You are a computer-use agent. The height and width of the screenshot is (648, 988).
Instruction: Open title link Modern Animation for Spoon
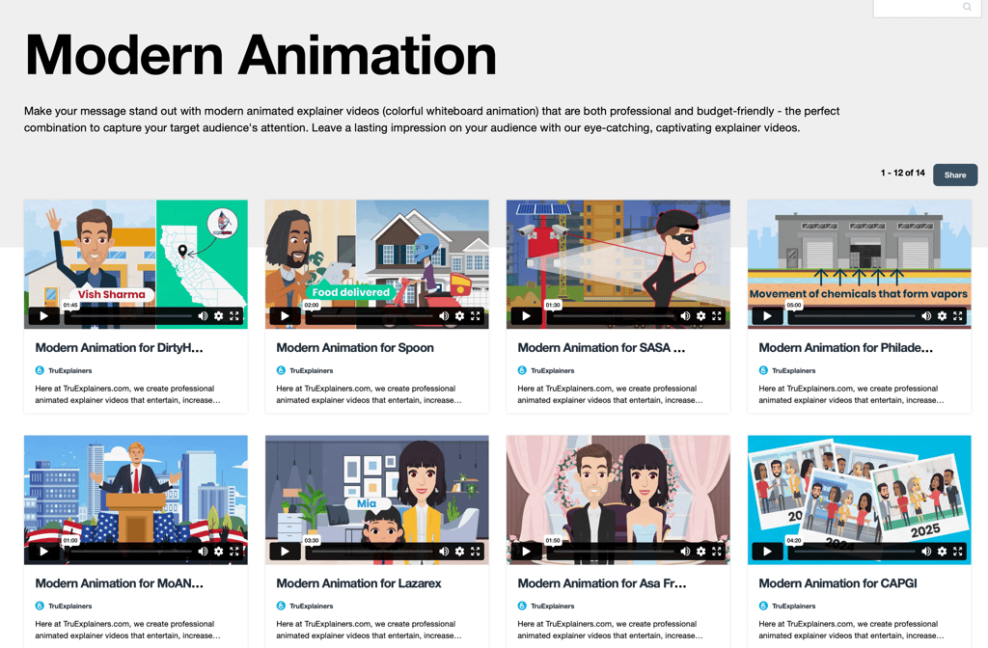[355, 347]
